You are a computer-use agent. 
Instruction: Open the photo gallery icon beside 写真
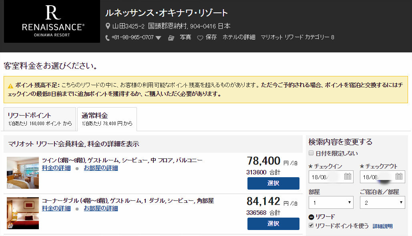point(171,38)
